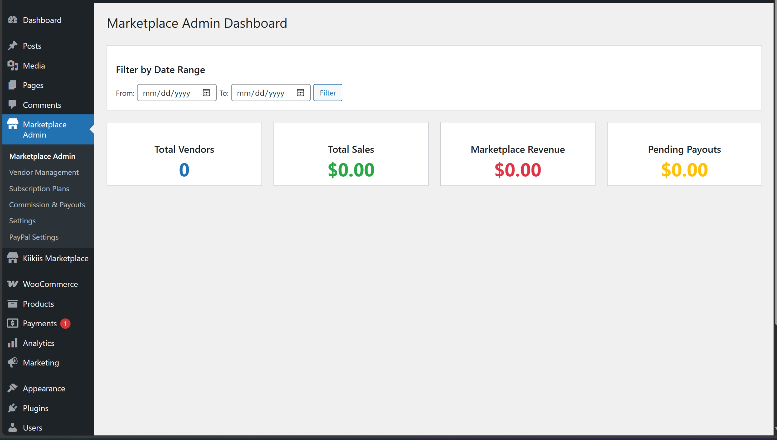This screenshot has height=440, width=777.
Task: Click the Plugins plug icon
Action: pos(12,408)
